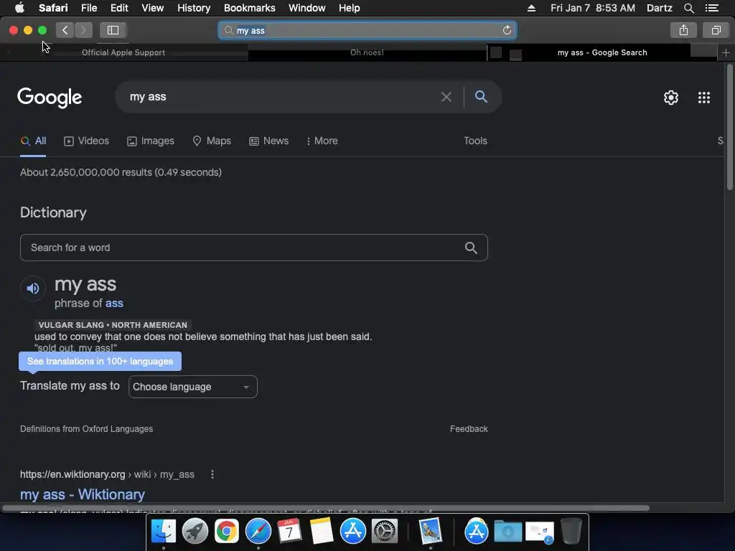Screen dimensions: 735x551
Task: Click Definitions from Oxford Languages text
Action: click(x=87, y=429)
